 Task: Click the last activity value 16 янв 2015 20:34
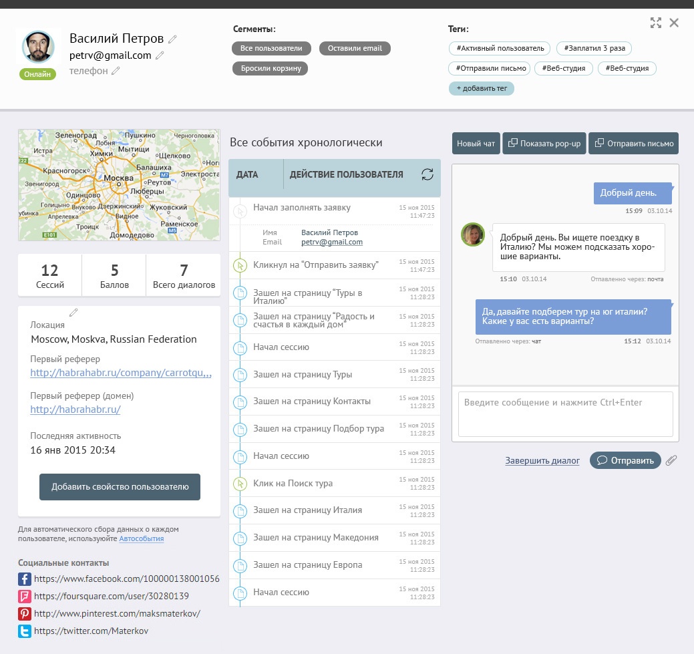pos(73,450)
